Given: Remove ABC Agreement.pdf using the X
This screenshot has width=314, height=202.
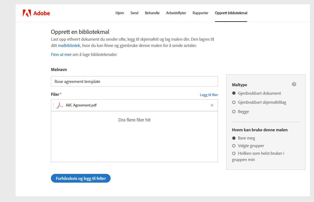Looking at the screenshot, I should [212, 105].
